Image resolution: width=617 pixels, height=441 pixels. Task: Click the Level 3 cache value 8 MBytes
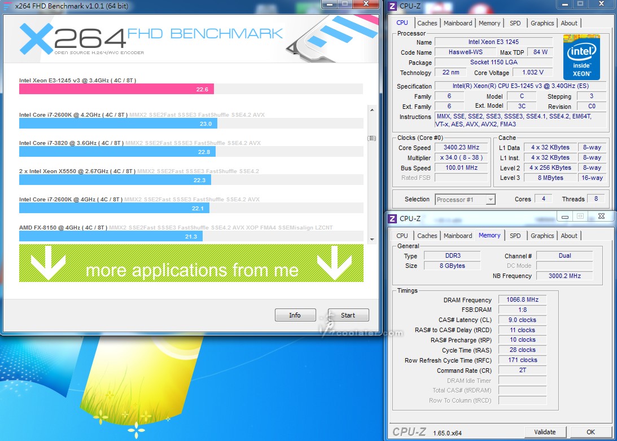[550, 178]
